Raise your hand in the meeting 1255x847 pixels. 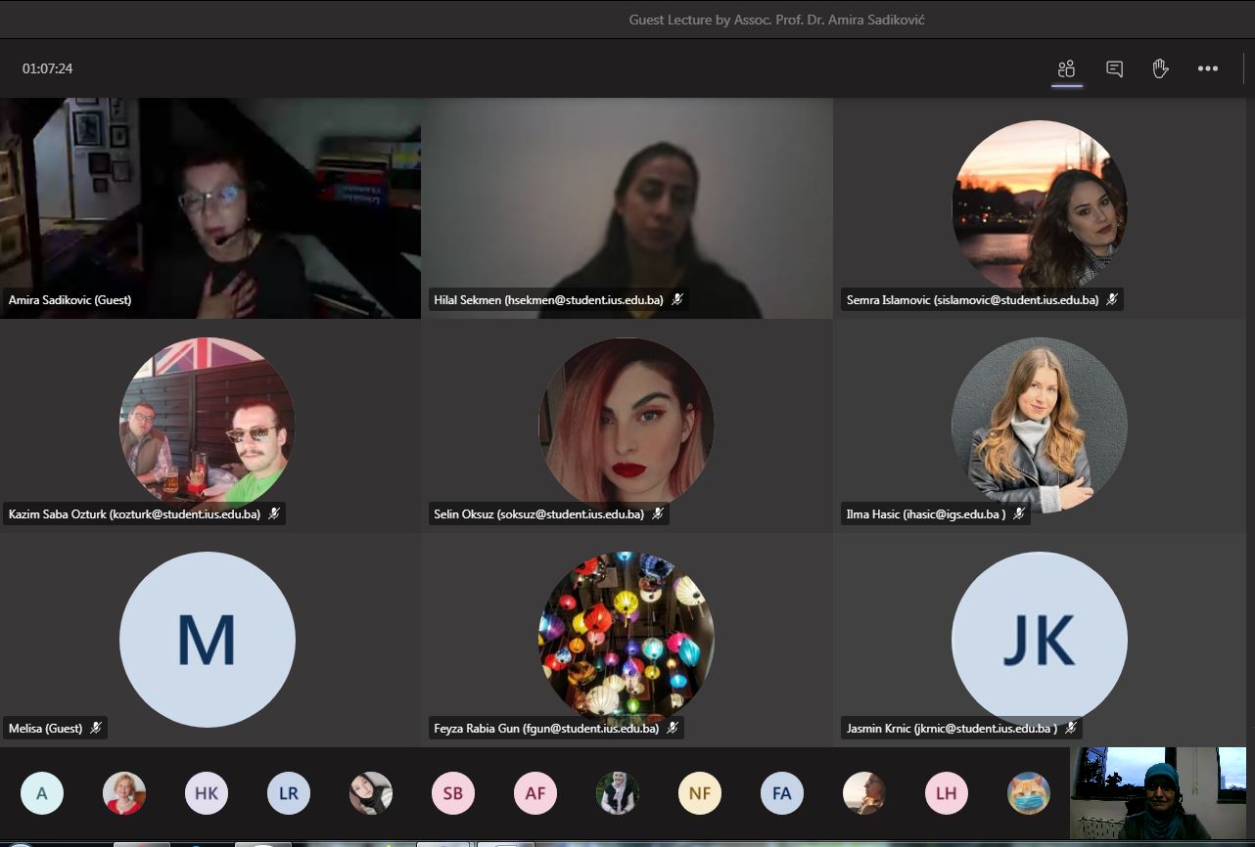[1160, 68]
